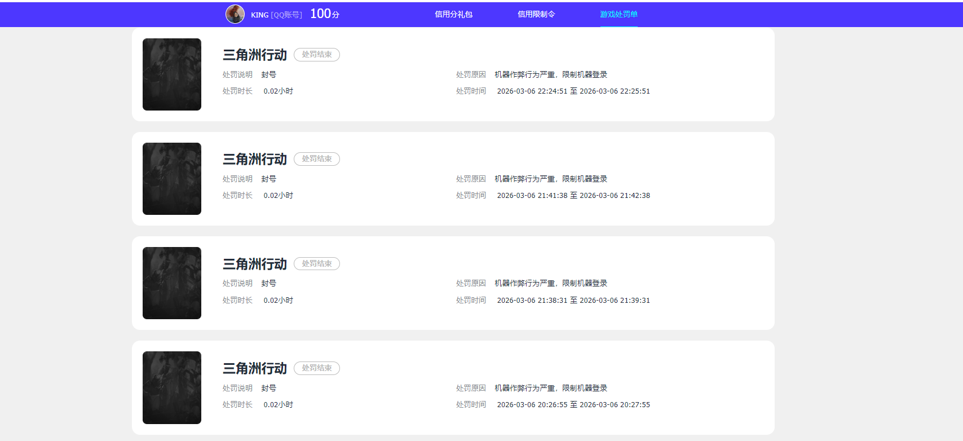963x441 pixels.
Task: Select the 游戏处罚单 tab
Action: (619, 14)
